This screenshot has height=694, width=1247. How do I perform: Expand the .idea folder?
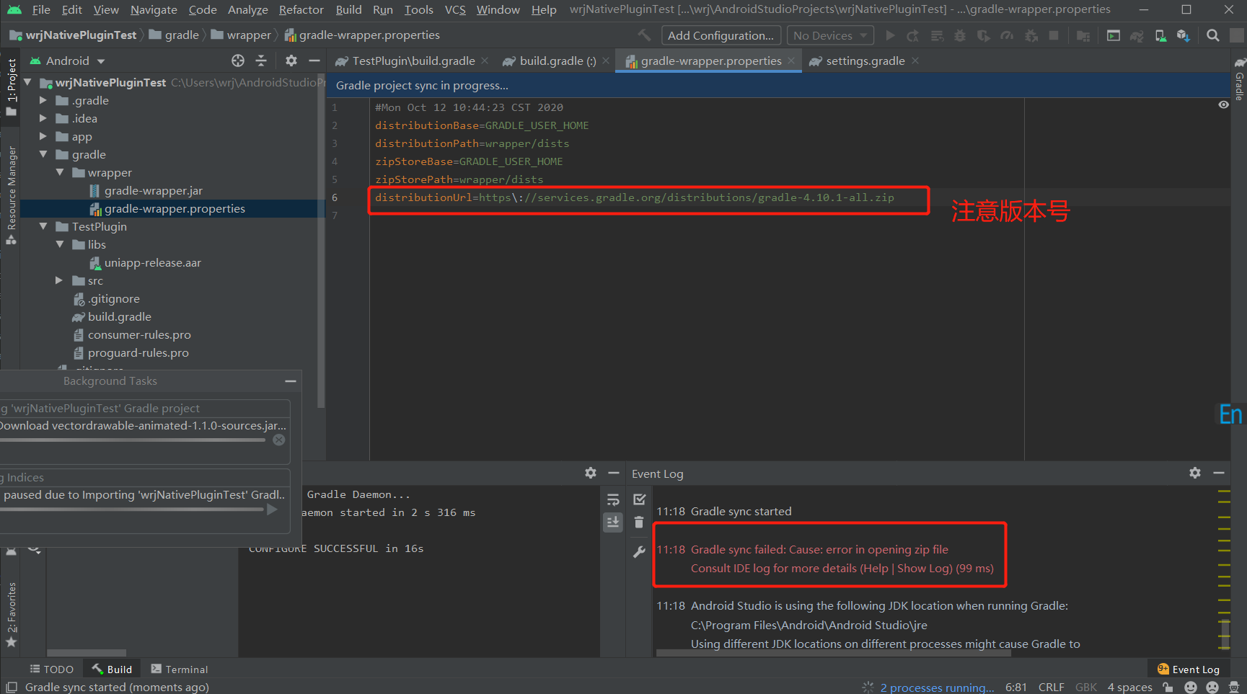[43, 118]
